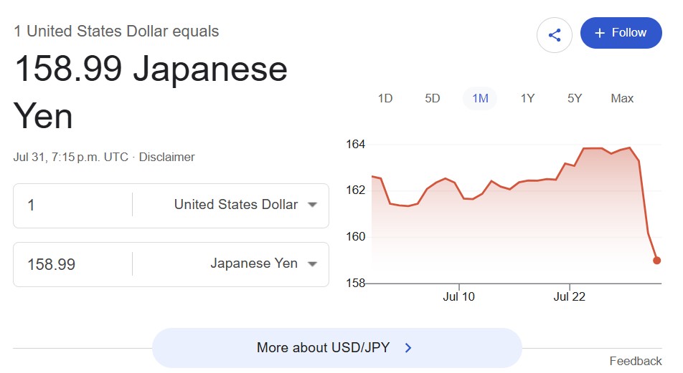The width and height of the screenshot is (683, 373).
Task: Click the arrow icon on More about USD/JPY
Action: point(408,348)
